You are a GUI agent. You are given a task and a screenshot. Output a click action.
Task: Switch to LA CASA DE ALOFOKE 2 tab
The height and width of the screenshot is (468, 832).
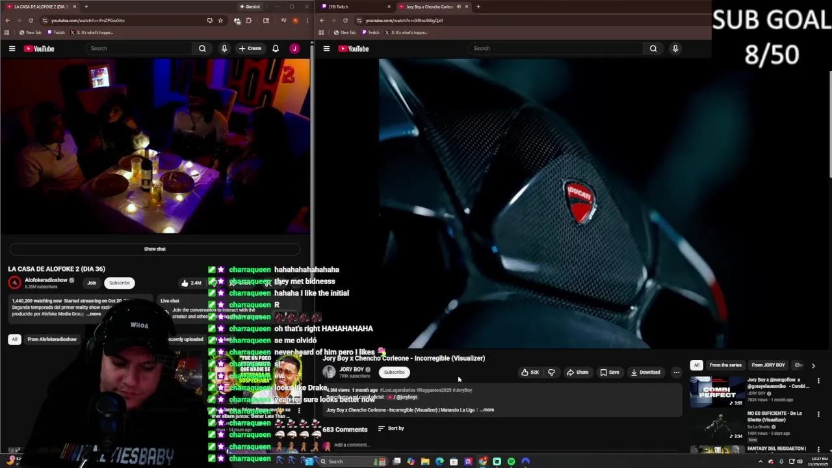coord(40,6)
